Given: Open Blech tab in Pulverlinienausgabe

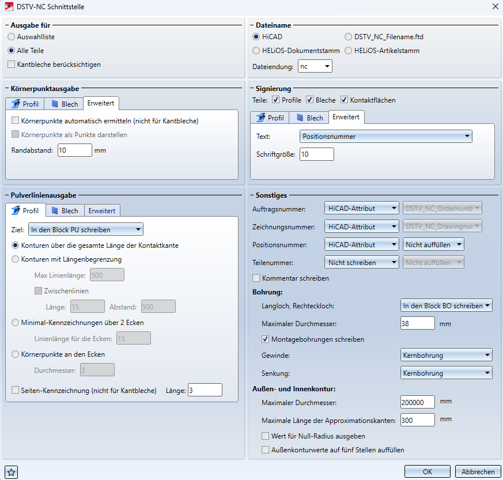Looking at the screenshot, I should (x=65, y=210).
